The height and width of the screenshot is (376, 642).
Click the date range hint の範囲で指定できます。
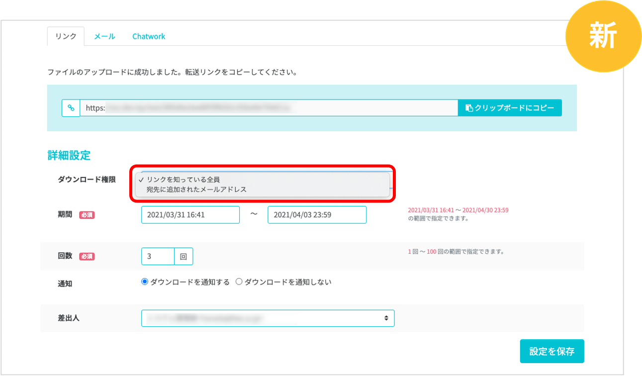pyautogui.click(x=438, y=218)
